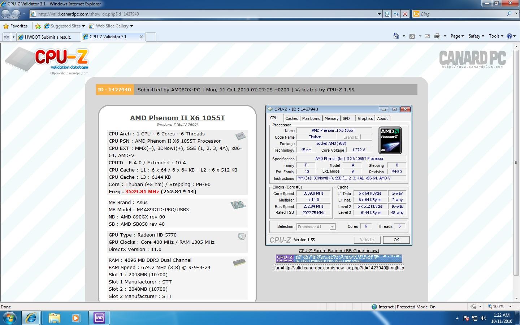
Task: Click the AMD Phenom II X6 1055T heading link
Action: [x=177, y=118]
